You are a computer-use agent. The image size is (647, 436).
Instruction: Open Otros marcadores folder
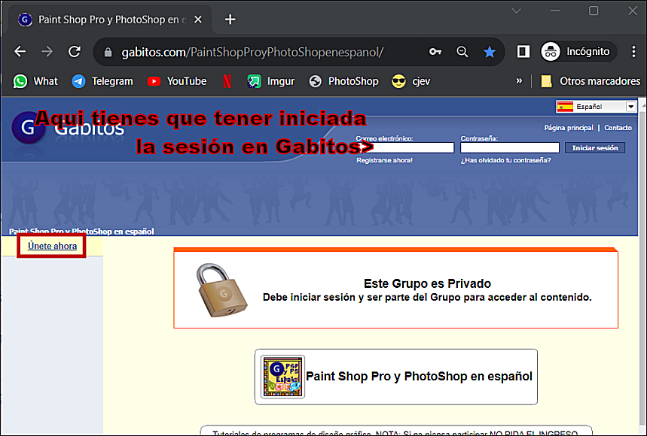[591, 81]
